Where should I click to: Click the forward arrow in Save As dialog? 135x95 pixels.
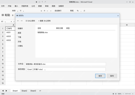tap(22, 21)
